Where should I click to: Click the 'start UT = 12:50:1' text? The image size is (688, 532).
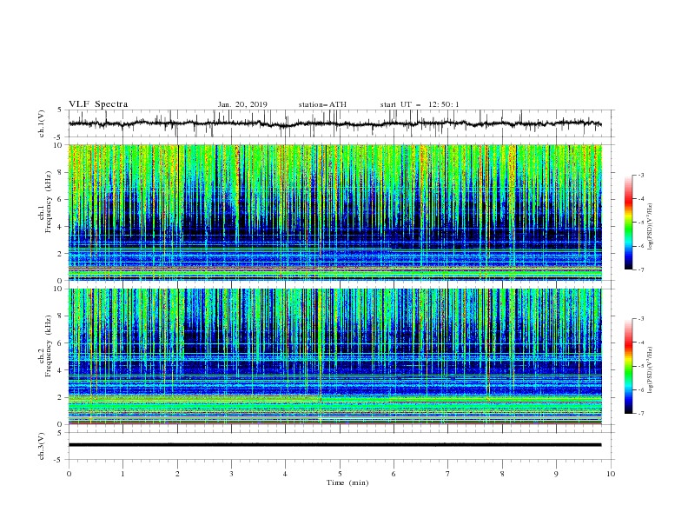pyautogui.click(x=420, y=104)
